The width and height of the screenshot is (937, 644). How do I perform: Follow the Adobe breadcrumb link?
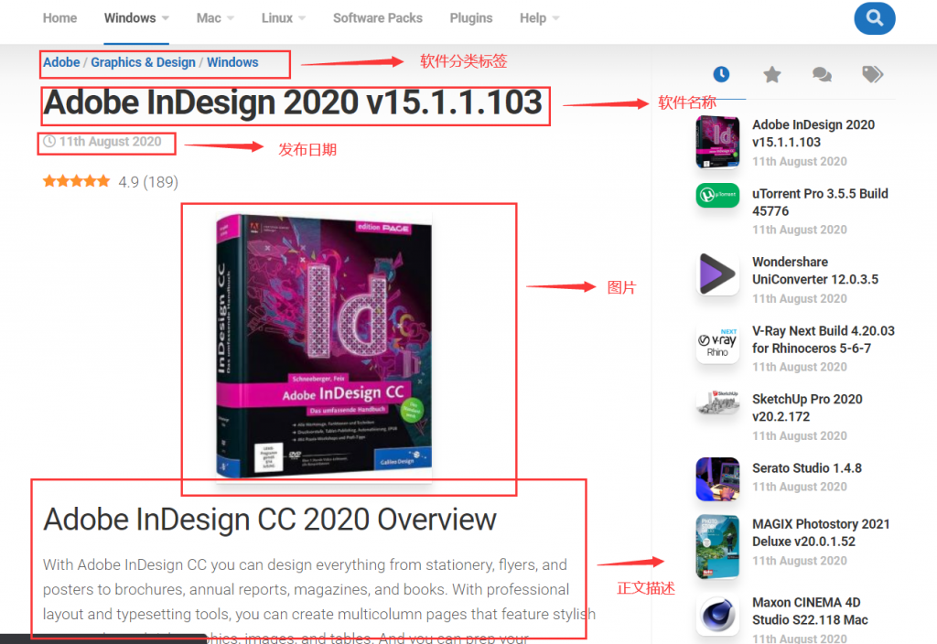coord(61,62)
